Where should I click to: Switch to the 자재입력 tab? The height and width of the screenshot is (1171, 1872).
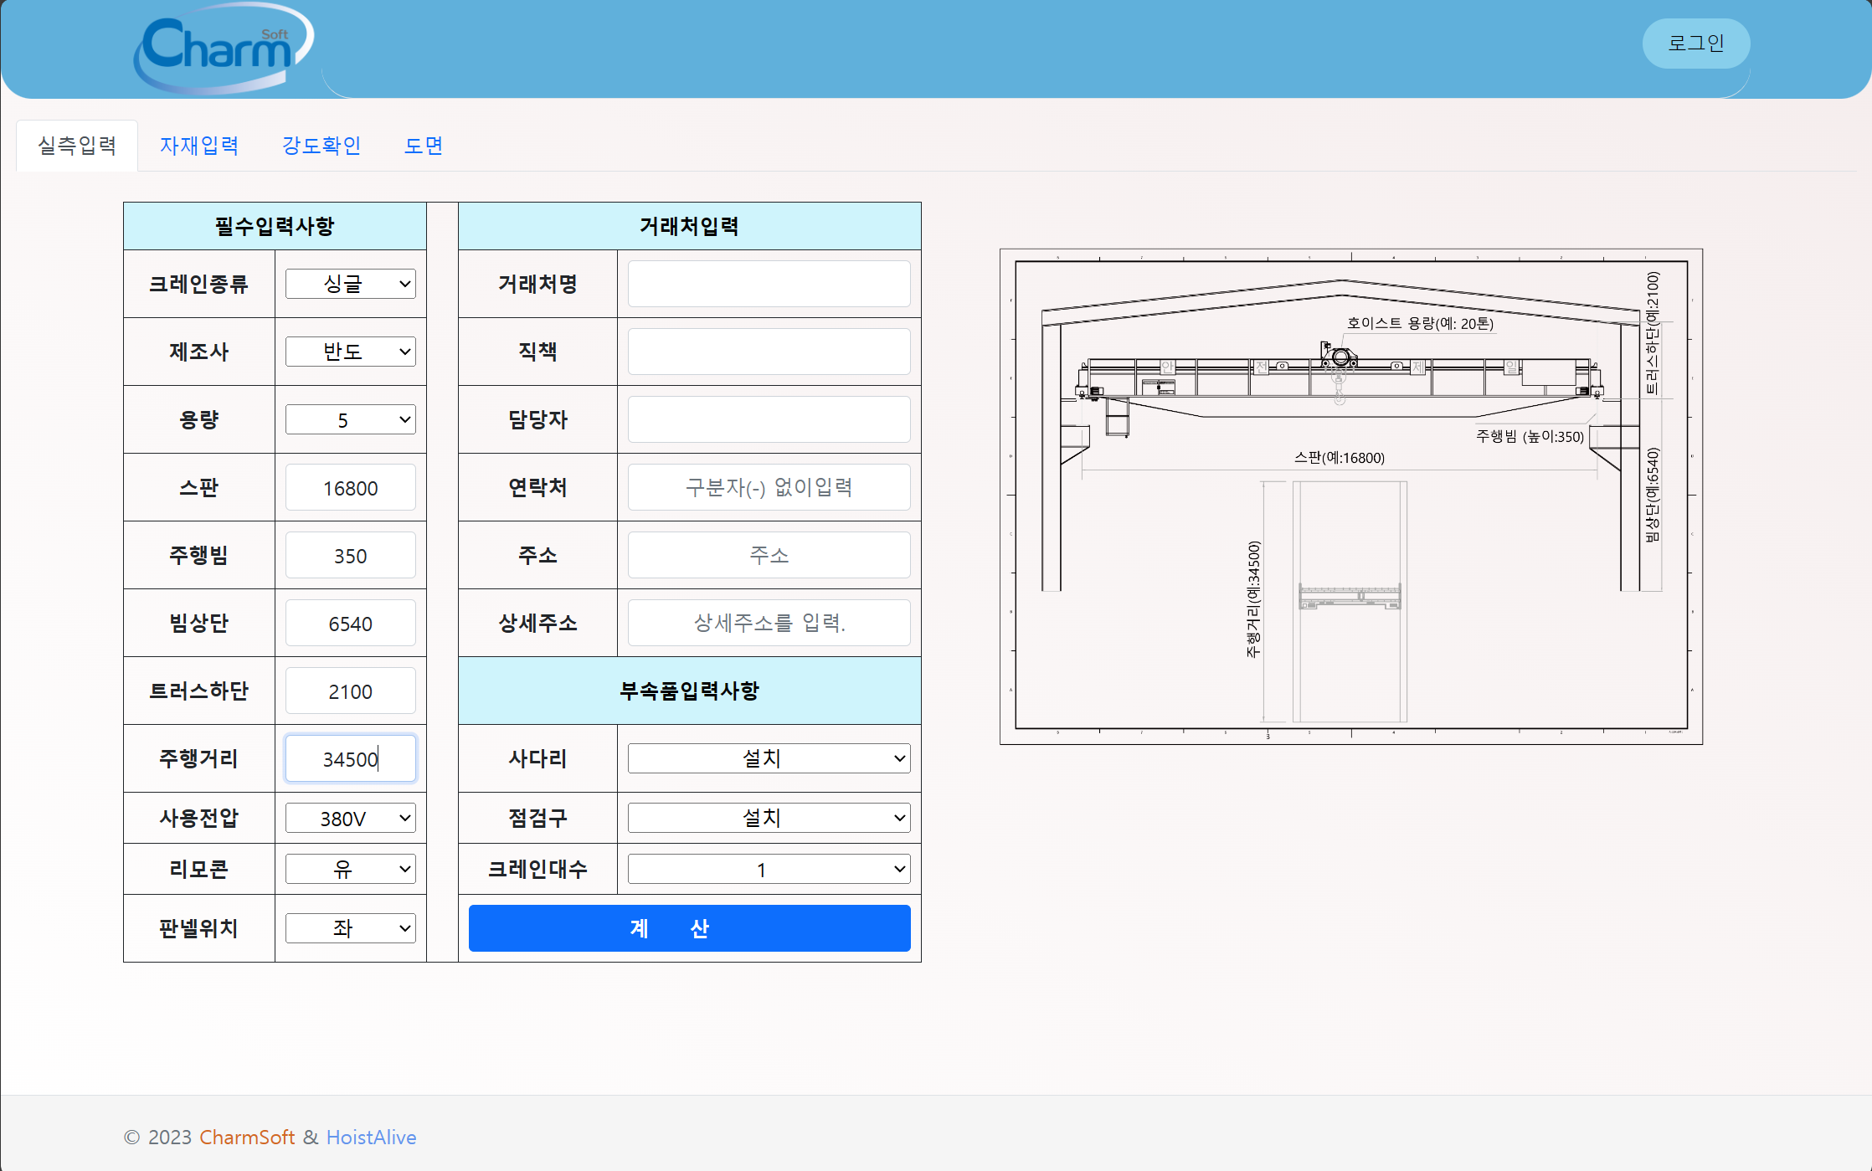point(199,146)
